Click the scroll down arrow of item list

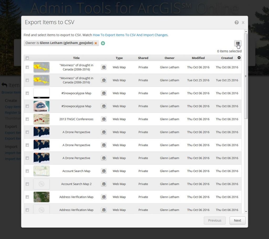(246, 211)
